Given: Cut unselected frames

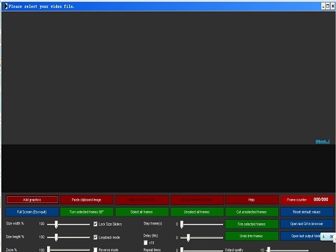Looking at the screenshot, I should [252, 212].
